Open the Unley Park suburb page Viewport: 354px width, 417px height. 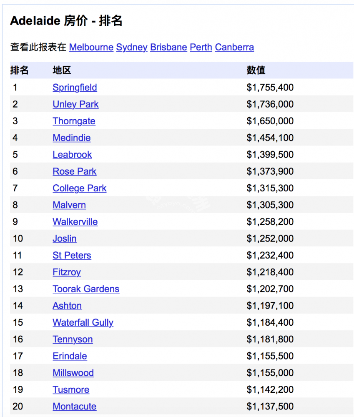[x=75, y=104]
